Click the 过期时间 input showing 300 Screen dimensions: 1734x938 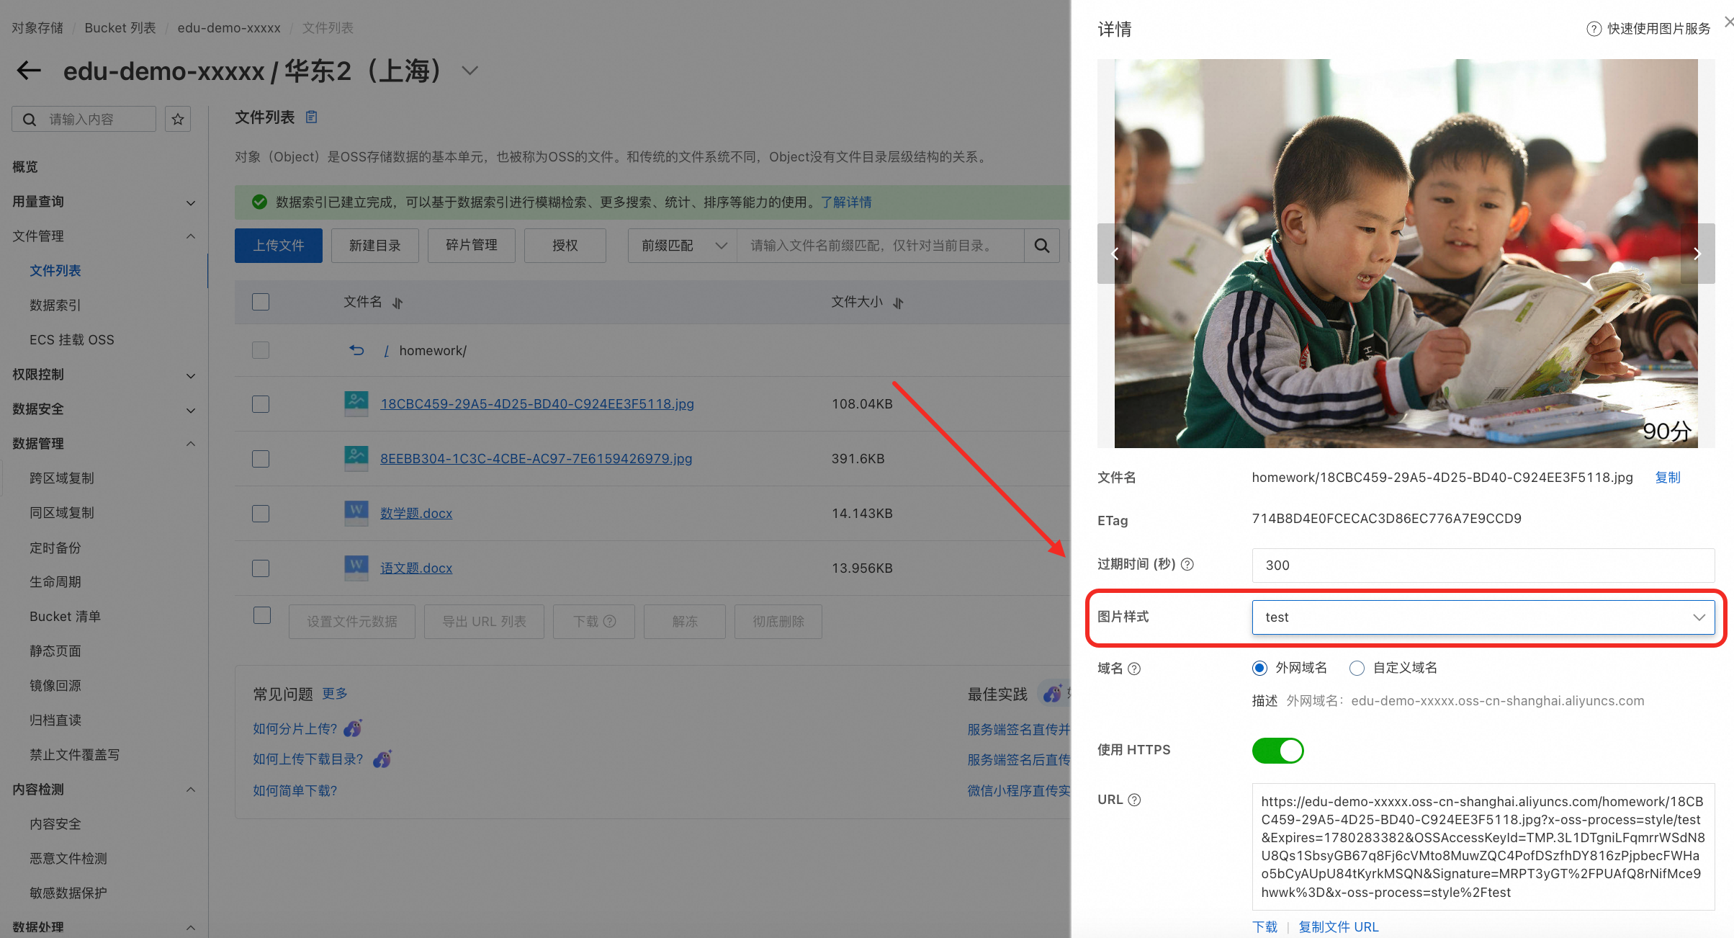coord(1483,566)
